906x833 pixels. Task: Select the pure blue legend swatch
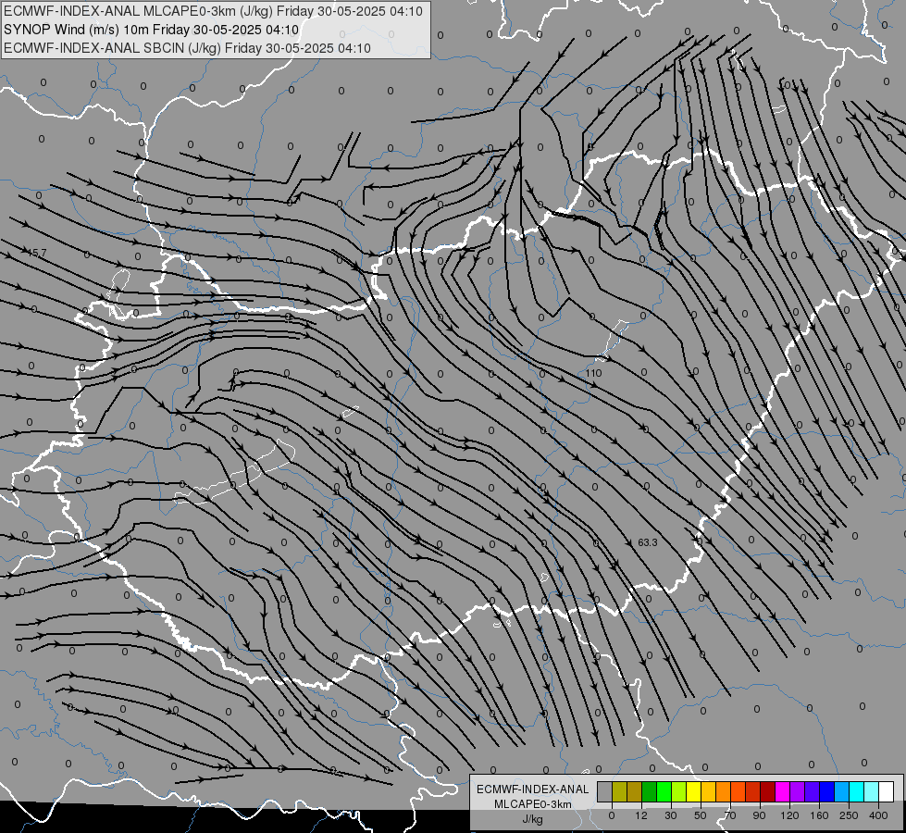click(826, 791)
